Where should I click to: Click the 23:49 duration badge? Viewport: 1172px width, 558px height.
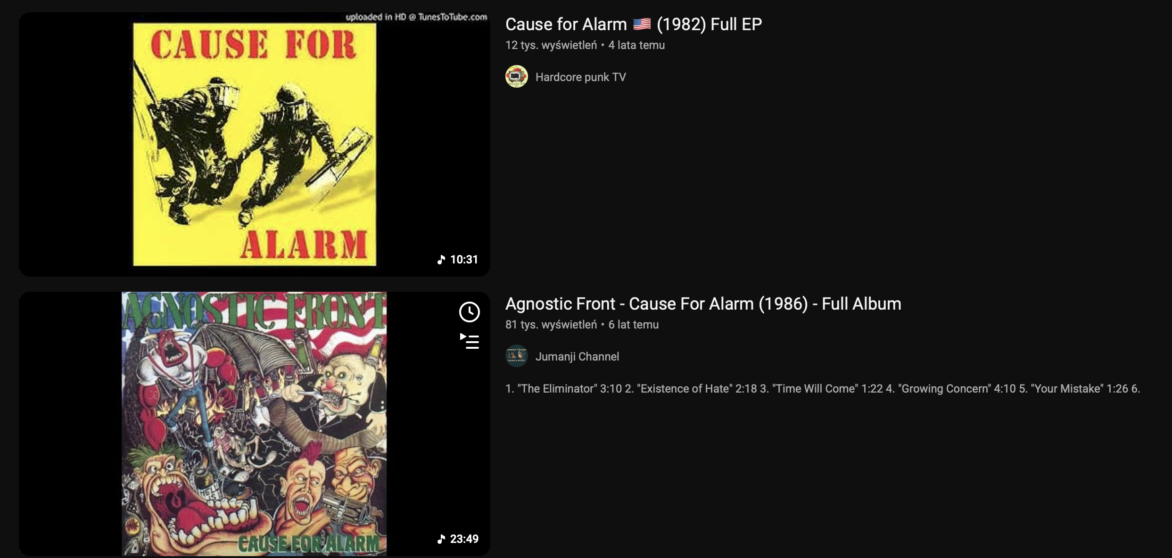(458, 539)
